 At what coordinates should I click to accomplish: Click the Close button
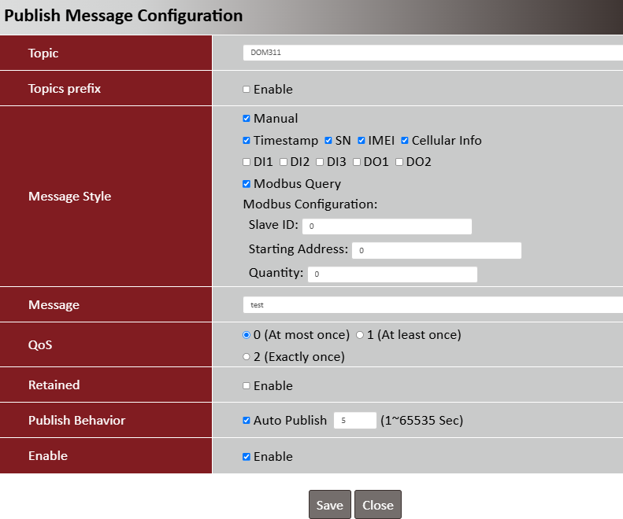378,505
